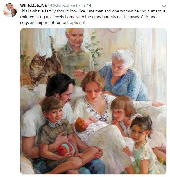Click the wall clock at the painting's top
Viewport: 170px width, 177px height.
point(114,30)
